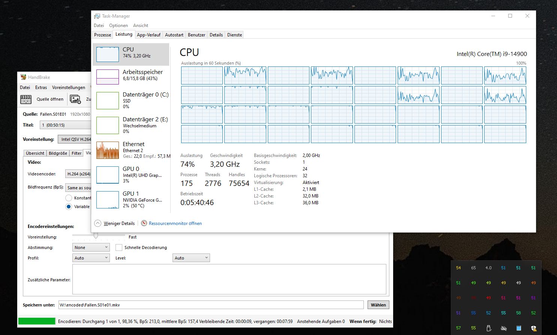This screenshot has width=557, height=335.
Task: Open Task-Manager Optionen menu
Action: (119, 26)
